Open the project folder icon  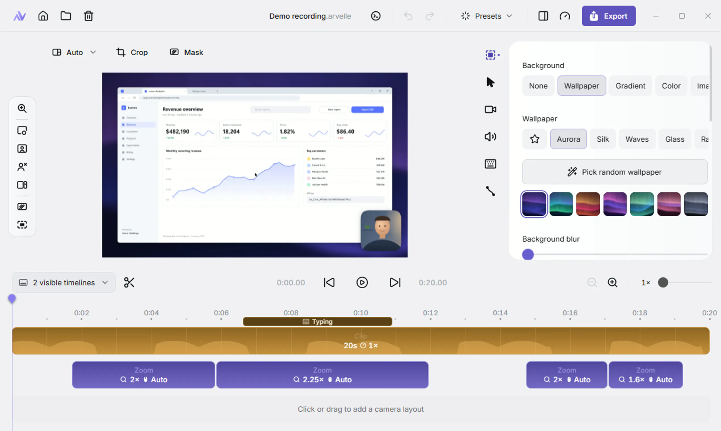pyautogui.click(x=66, y=16)
